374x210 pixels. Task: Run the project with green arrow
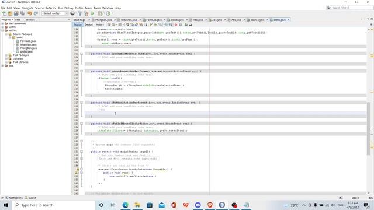[x=92, y=13]
